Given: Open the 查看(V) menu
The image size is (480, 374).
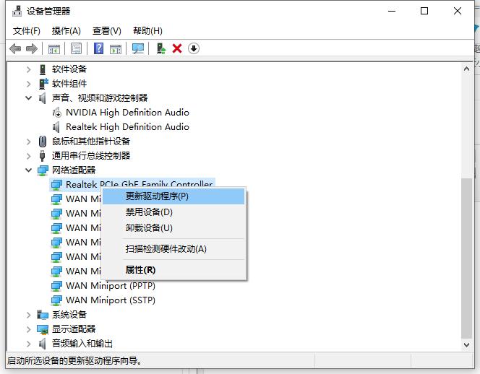Looking at the screenshot, I should click(x=107, y=31).
